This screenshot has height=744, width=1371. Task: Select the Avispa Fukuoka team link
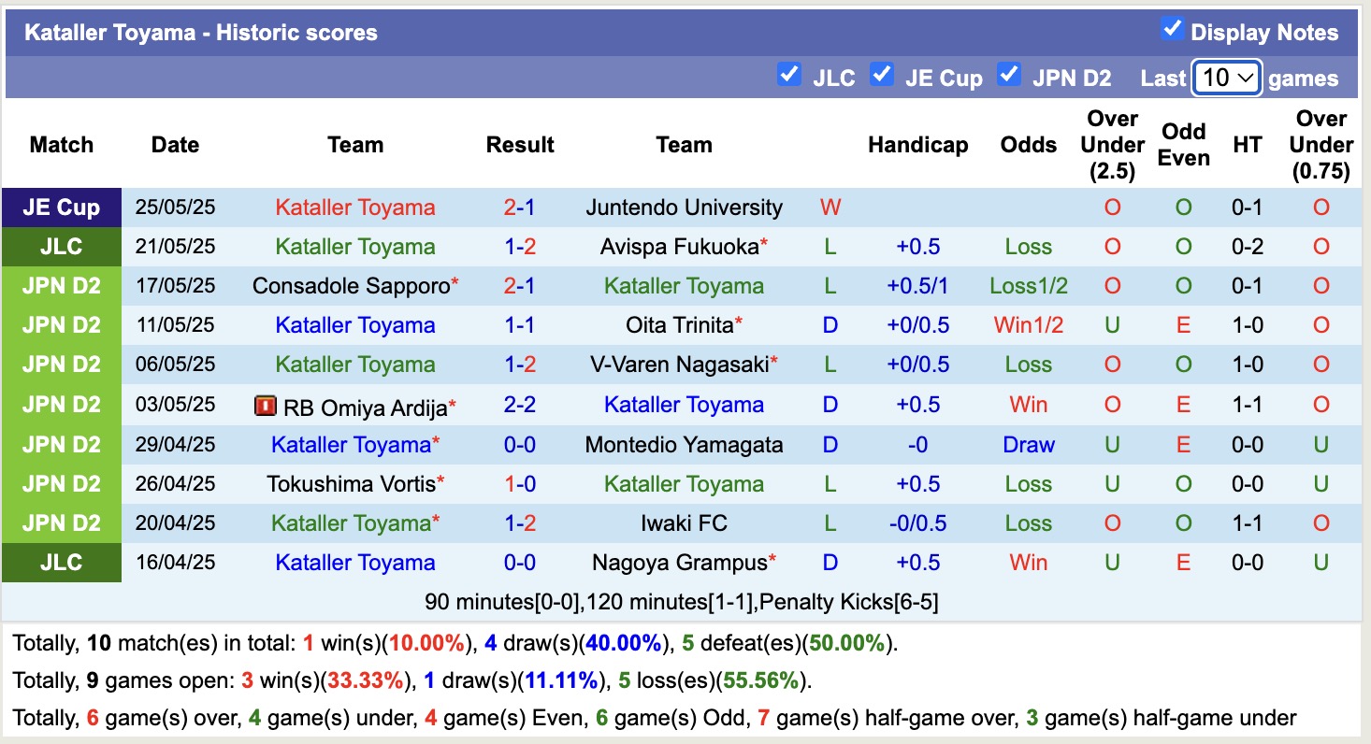678,247
